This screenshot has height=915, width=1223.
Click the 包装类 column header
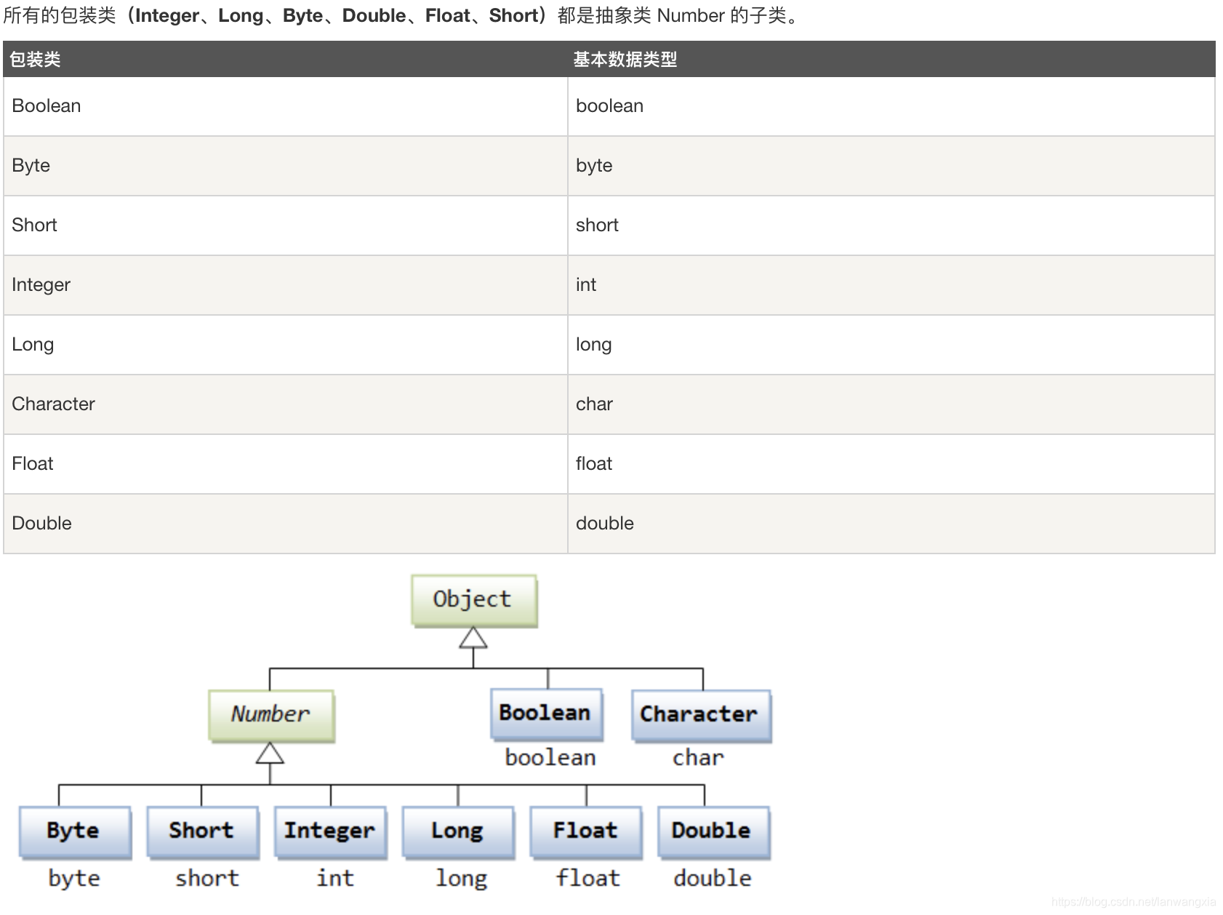point(285,59)
